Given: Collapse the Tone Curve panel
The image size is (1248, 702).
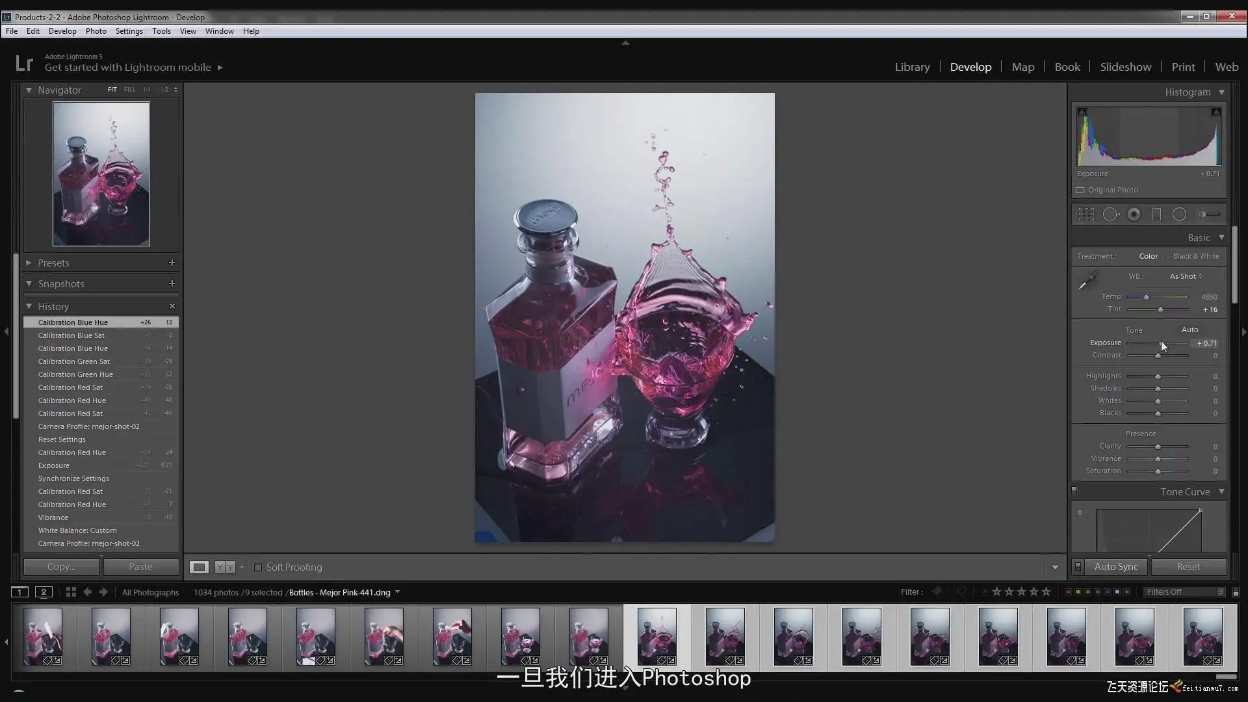Looking at the screenshot, I should (x=1221, y=492).
